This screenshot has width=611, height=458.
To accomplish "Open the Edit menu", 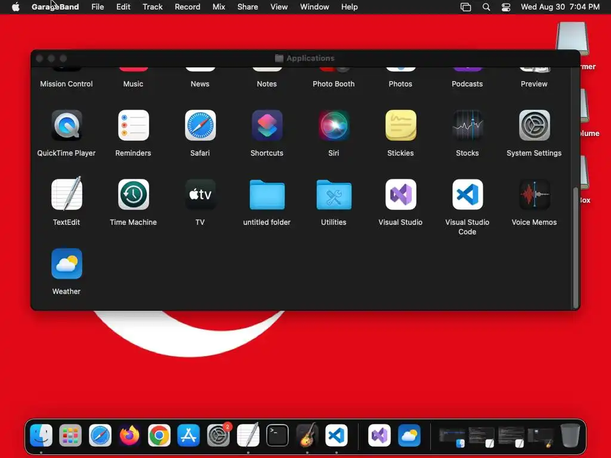I will [123, 7].
